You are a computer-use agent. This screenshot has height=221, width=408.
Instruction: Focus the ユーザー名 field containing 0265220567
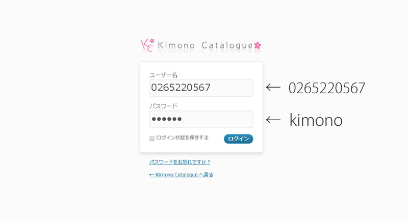[201, 88]
